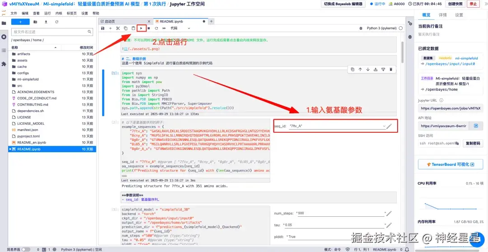Interrupt the kernel with stop square icon

tap(149, 28)
